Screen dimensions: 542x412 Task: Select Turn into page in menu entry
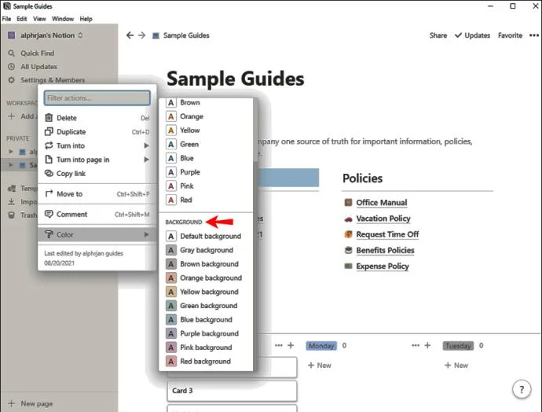pyautogui.click(x=97, y=160)
